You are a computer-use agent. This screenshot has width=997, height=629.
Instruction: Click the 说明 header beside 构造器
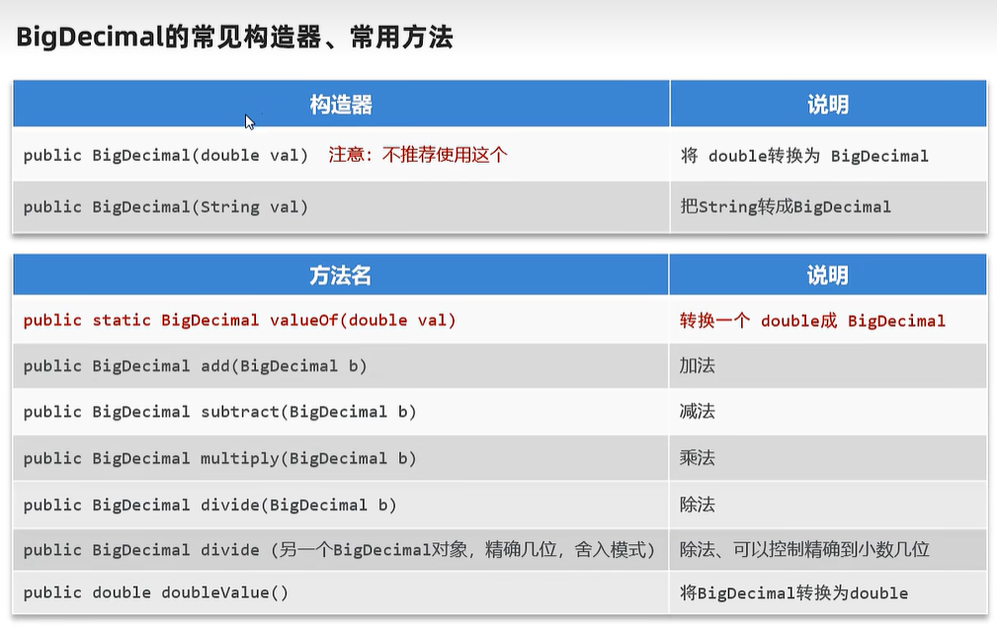(x=827, y=105)
